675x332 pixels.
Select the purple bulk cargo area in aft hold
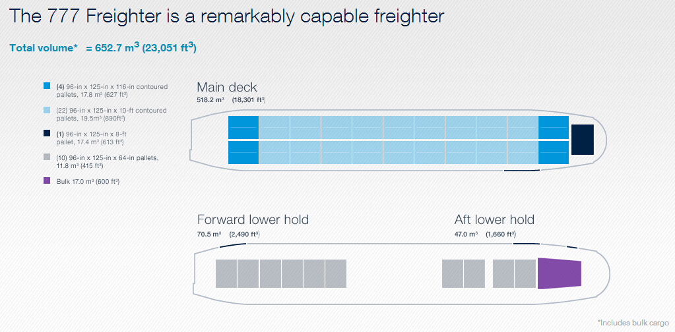point(559,273)
